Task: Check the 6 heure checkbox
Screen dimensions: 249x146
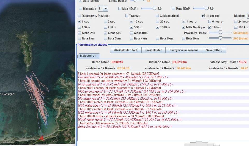Action: click(210, 21)
